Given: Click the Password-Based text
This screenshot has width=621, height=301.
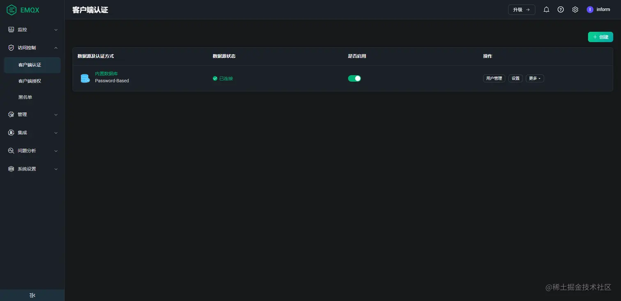Looking at the screenshot, I should pos(112,81).
